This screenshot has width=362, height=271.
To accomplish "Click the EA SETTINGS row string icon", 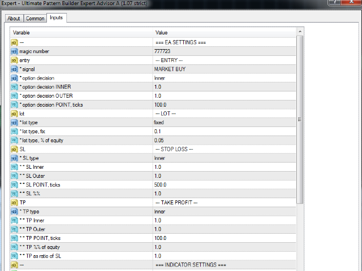I will point(14,42).
